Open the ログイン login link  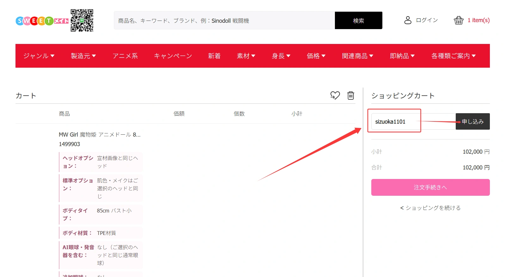tap(427, 20)
